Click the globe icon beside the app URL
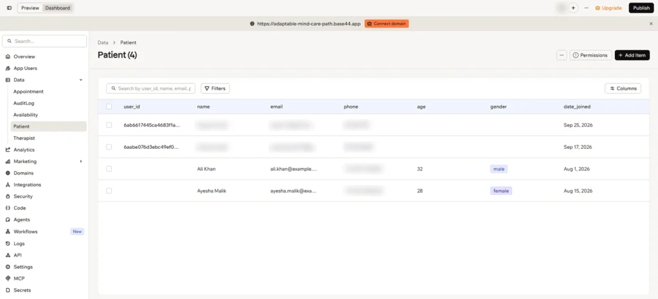Image resolution: width=658 pixels, height=299 pixels. tap(252, 24)
